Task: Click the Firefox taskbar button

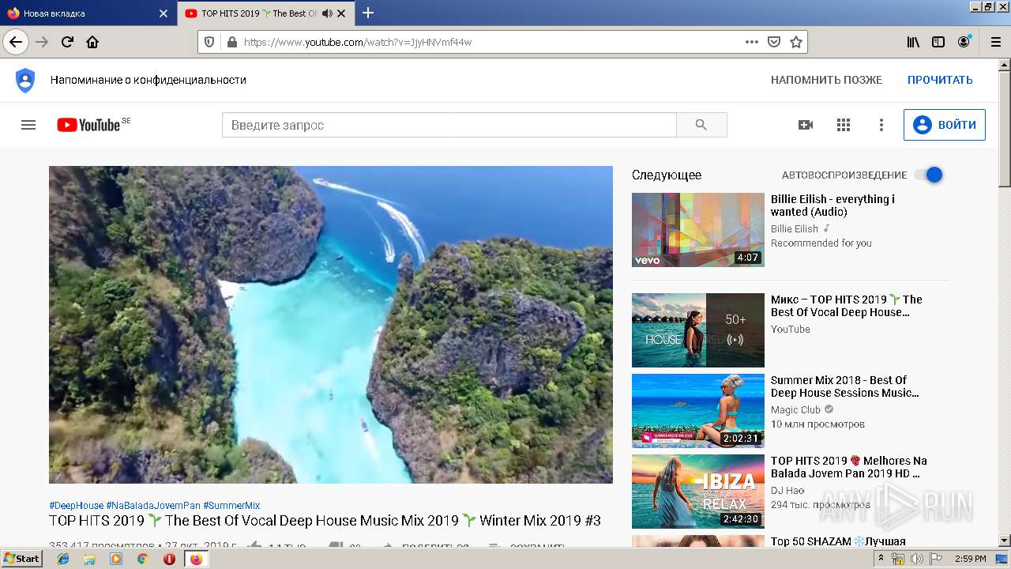Action: click(x=196, y=559)
